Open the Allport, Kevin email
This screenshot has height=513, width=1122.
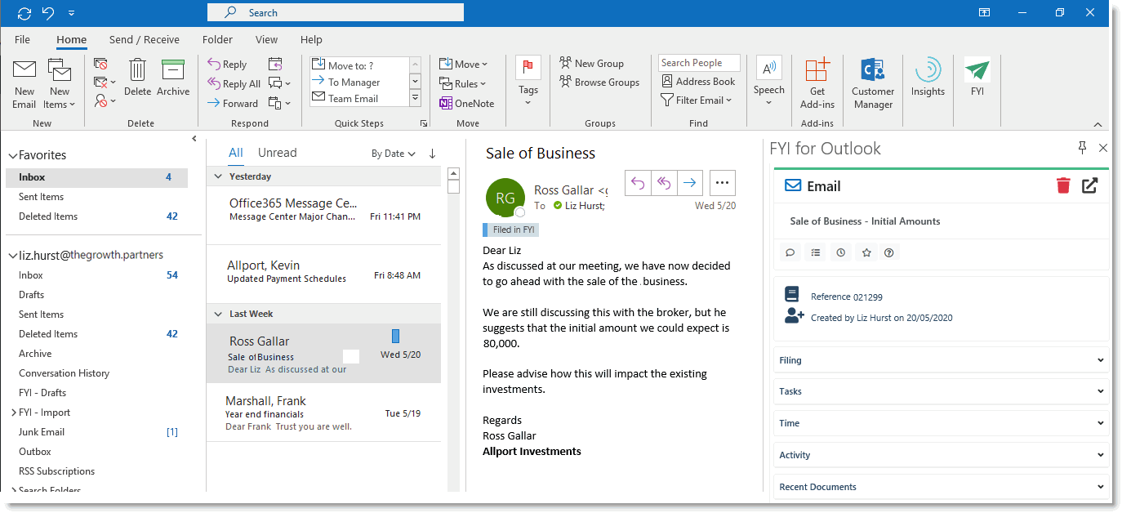tap(323, 274)
